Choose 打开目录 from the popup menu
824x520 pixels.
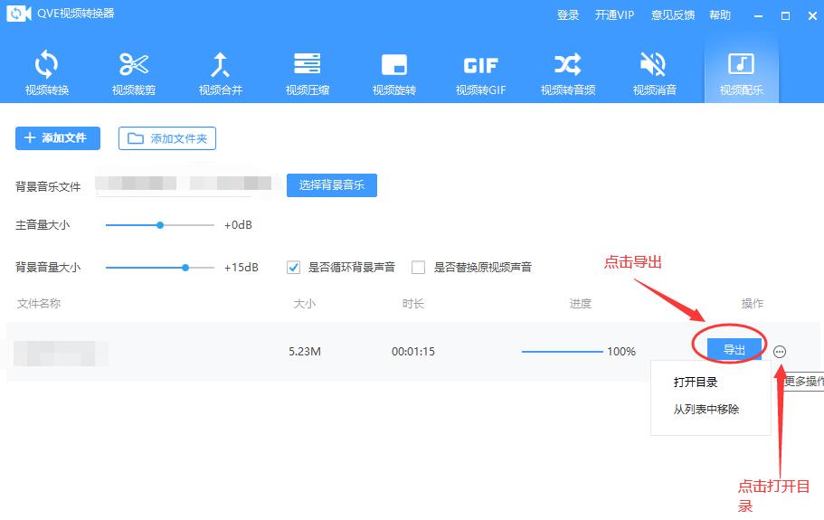pyautogui.click(x=696, y=383)
